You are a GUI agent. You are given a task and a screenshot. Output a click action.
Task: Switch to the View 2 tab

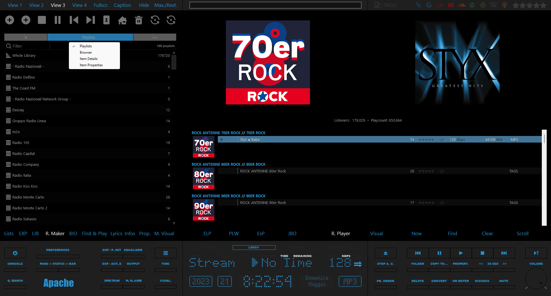coord(36,5)
